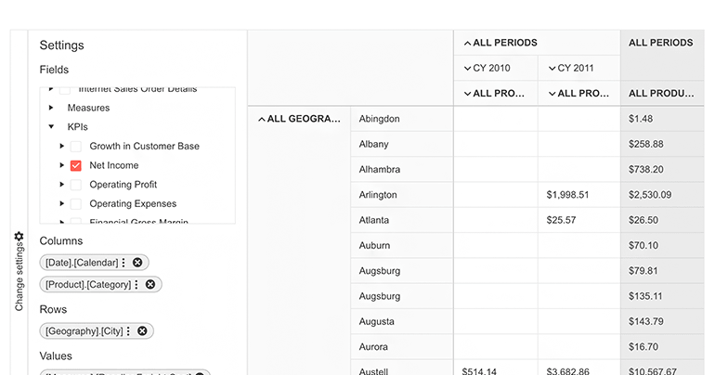715x375 pixels.
Task: Open the [Product].[Category] chip menu dots
Action: click(x=136, y=285)
